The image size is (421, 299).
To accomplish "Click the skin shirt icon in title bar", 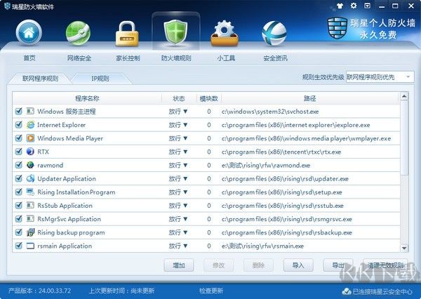I will (340, 6).
